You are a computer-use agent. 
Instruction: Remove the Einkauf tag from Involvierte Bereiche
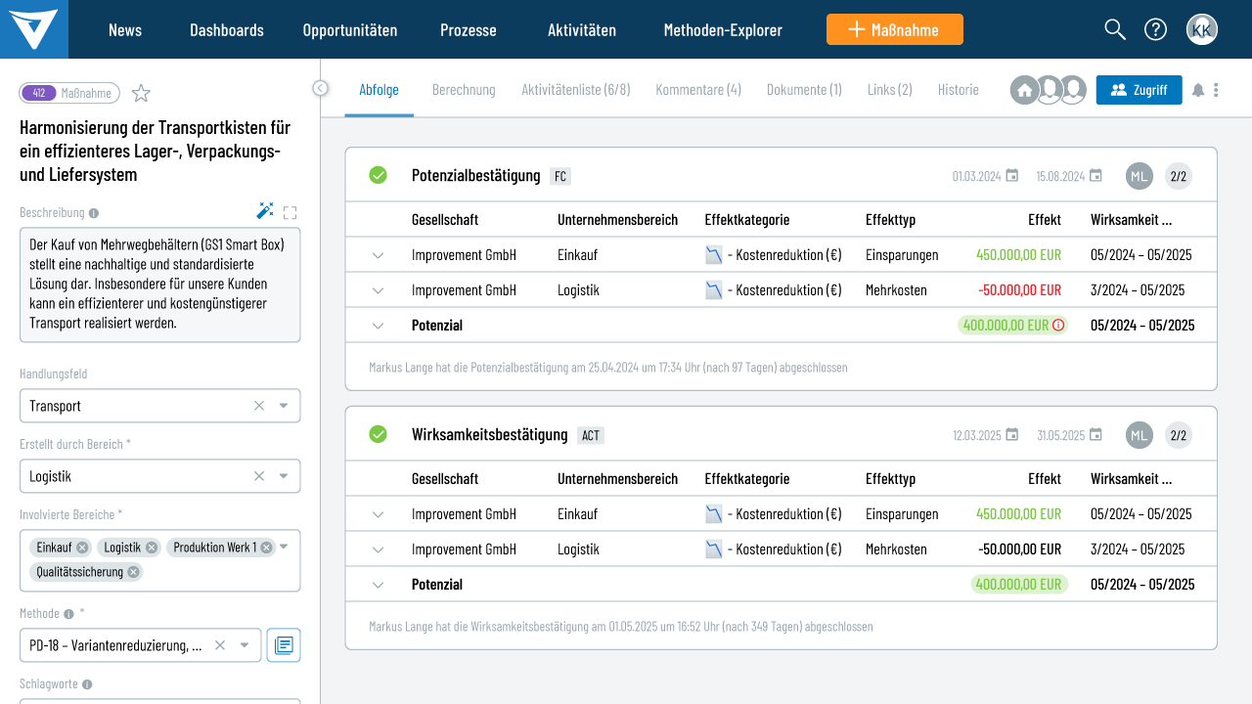click(x=83, y=548)
